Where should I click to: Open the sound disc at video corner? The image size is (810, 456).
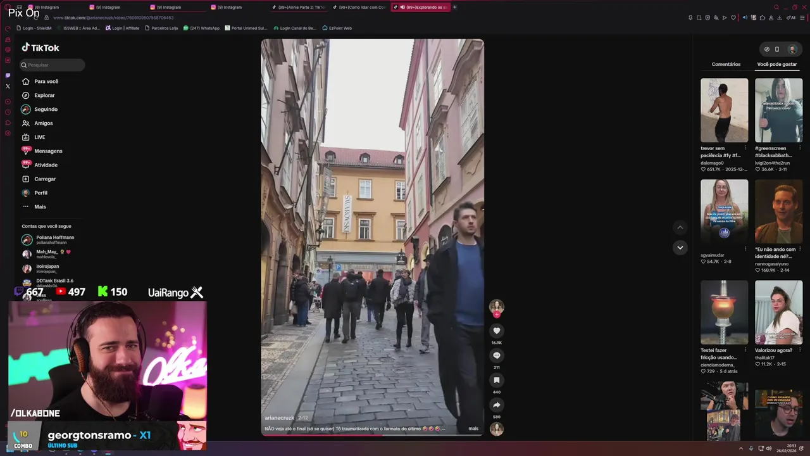[497, 429]
